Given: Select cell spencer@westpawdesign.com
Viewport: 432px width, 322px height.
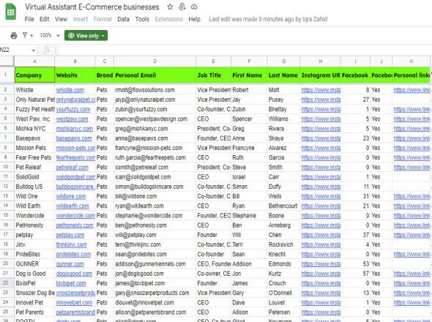Looking at the screenshot, I should click(154, 119).
